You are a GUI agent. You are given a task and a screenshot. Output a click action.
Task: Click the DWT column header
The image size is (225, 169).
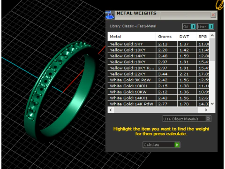[x=187, y=37]
